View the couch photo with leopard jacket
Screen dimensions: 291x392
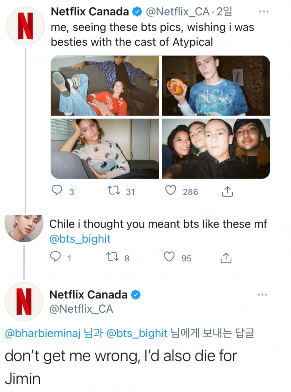[x=105, y=86]
